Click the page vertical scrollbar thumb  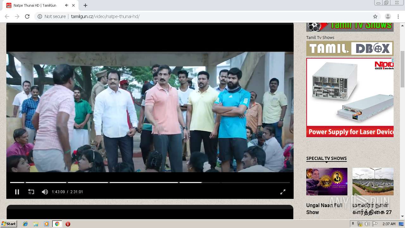pos(402,69)
